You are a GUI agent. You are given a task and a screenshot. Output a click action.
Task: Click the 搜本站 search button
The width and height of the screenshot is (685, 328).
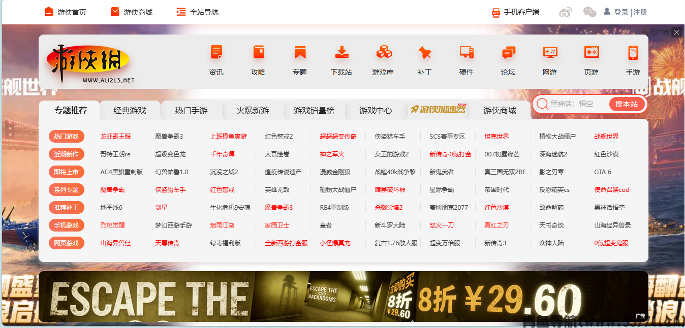coord(627,104)
